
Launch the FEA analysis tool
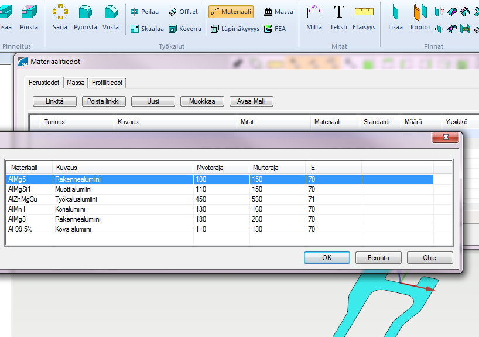point(275,29)
